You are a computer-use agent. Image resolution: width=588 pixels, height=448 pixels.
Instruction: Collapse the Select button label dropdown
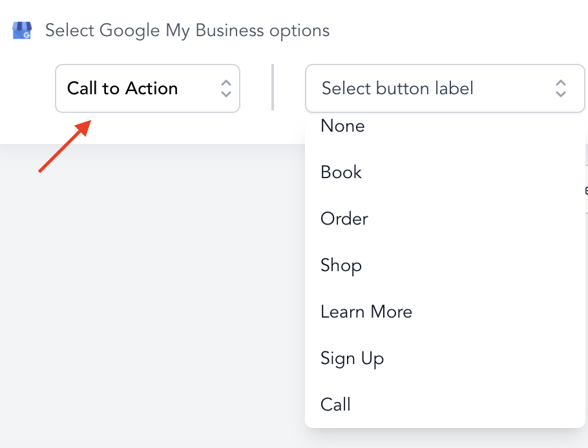[445, 88]
